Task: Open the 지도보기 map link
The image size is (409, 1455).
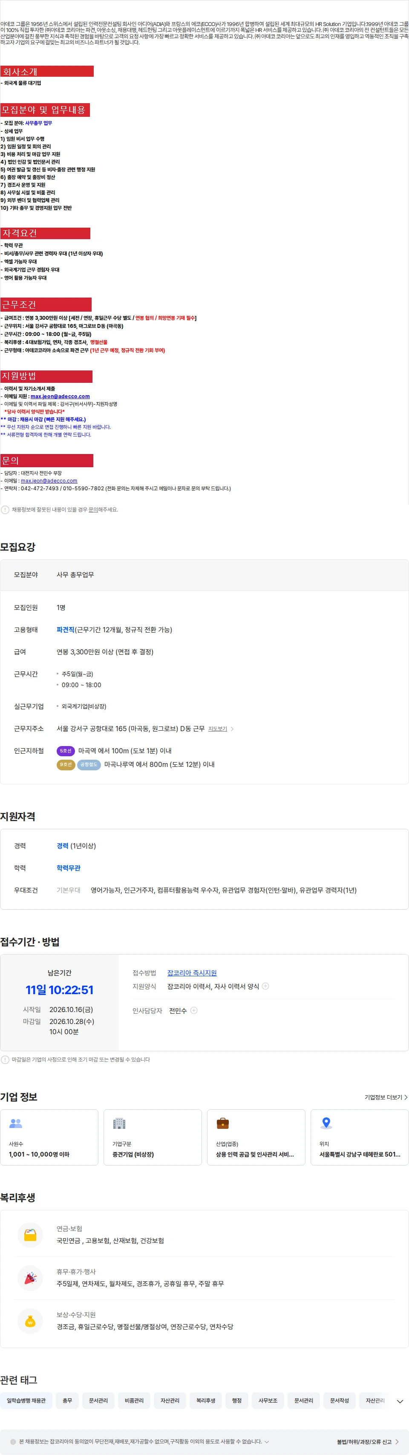Action: coord(217,729)
